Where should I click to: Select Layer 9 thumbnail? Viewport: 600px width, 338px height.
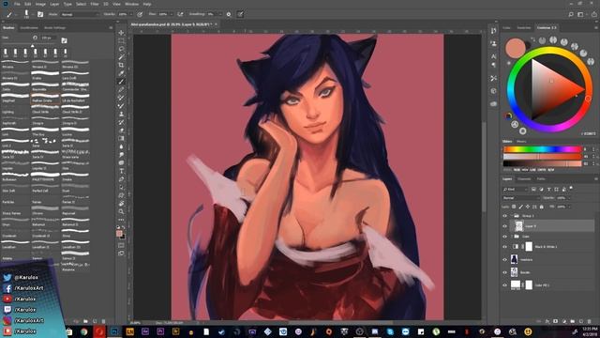(x=518, y=226)
